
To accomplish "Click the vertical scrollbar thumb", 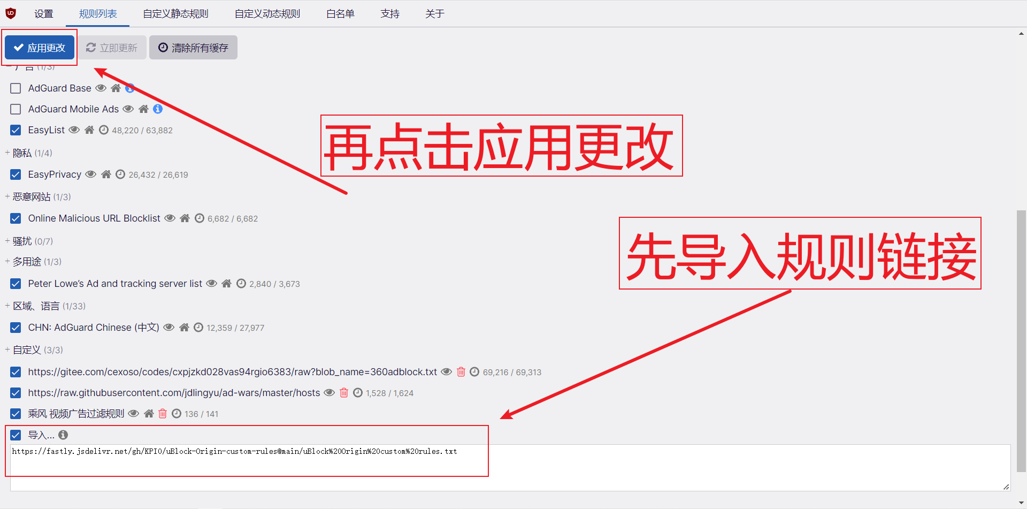I will coord(1022,341).
